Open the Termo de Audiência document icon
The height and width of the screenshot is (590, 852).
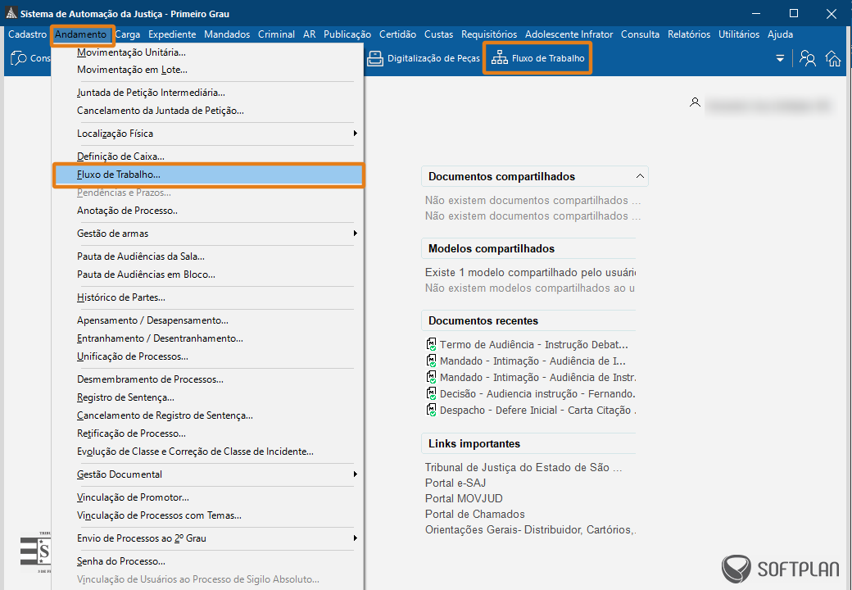[x=432, y=344]
